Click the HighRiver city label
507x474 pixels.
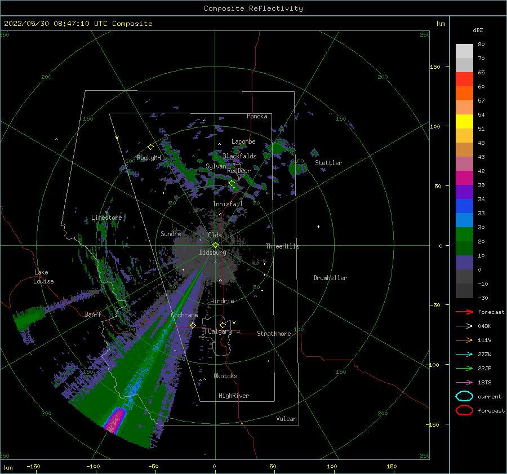pos(234,396)
